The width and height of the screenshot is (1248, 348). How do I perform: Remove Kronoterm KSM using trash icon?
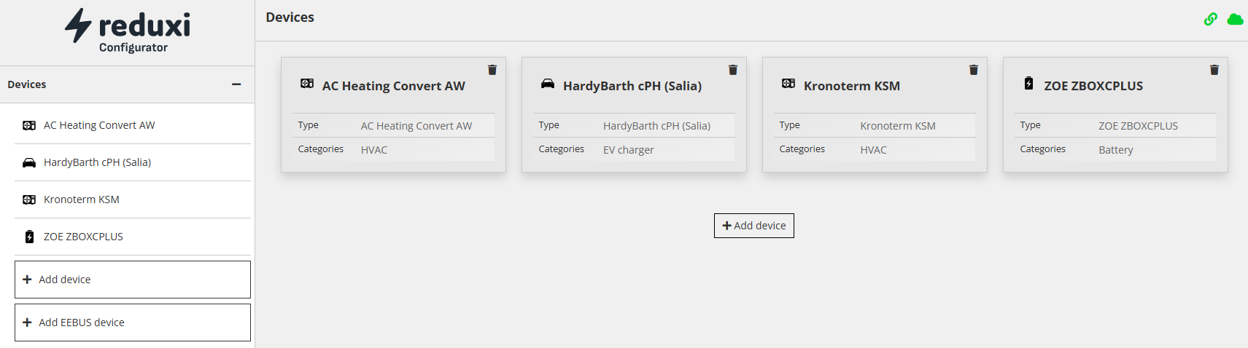974,70
